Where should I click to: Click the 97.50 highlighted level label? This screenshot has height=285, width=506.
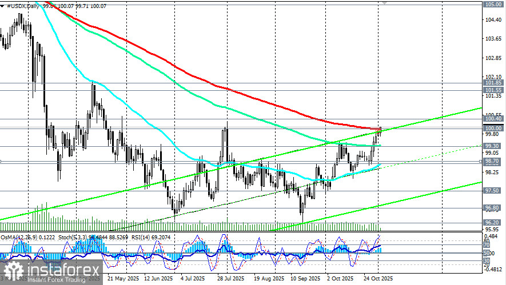coord(493,191)
